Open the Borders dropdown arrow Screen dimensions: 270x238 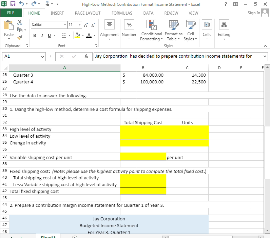[69, 36]
